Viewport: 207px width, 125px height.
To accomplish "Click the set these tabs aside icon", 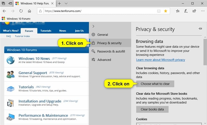I will coord(10,3).
